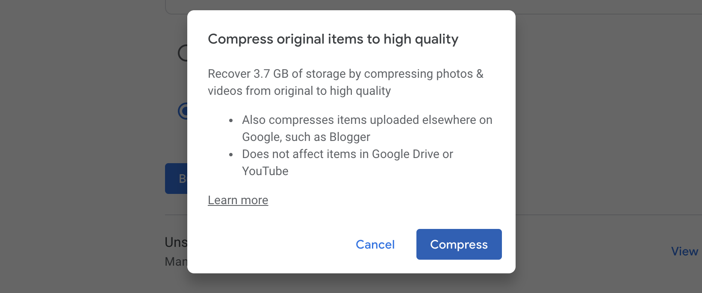Viewport: 702px width, 293px height.
Task: Select the unselected radio button behind dialog
Action: point(183,53)
